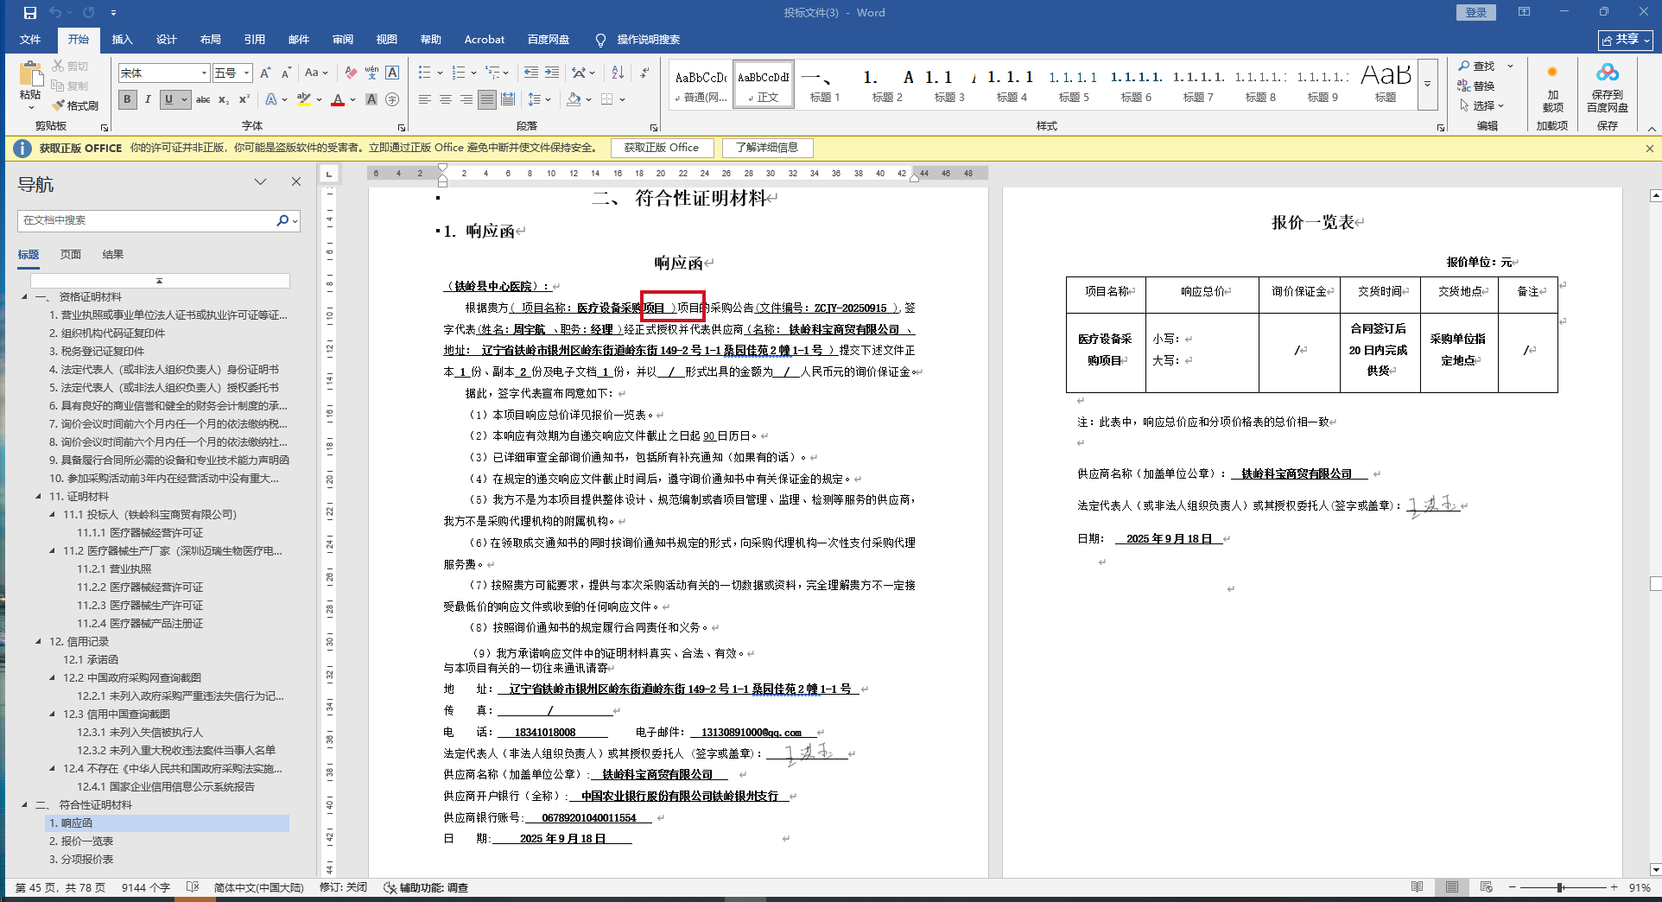This screenshot has height=902, width=1662.
Task: Switch to Web Layout view in status bar
Action: pos(1486,887)
